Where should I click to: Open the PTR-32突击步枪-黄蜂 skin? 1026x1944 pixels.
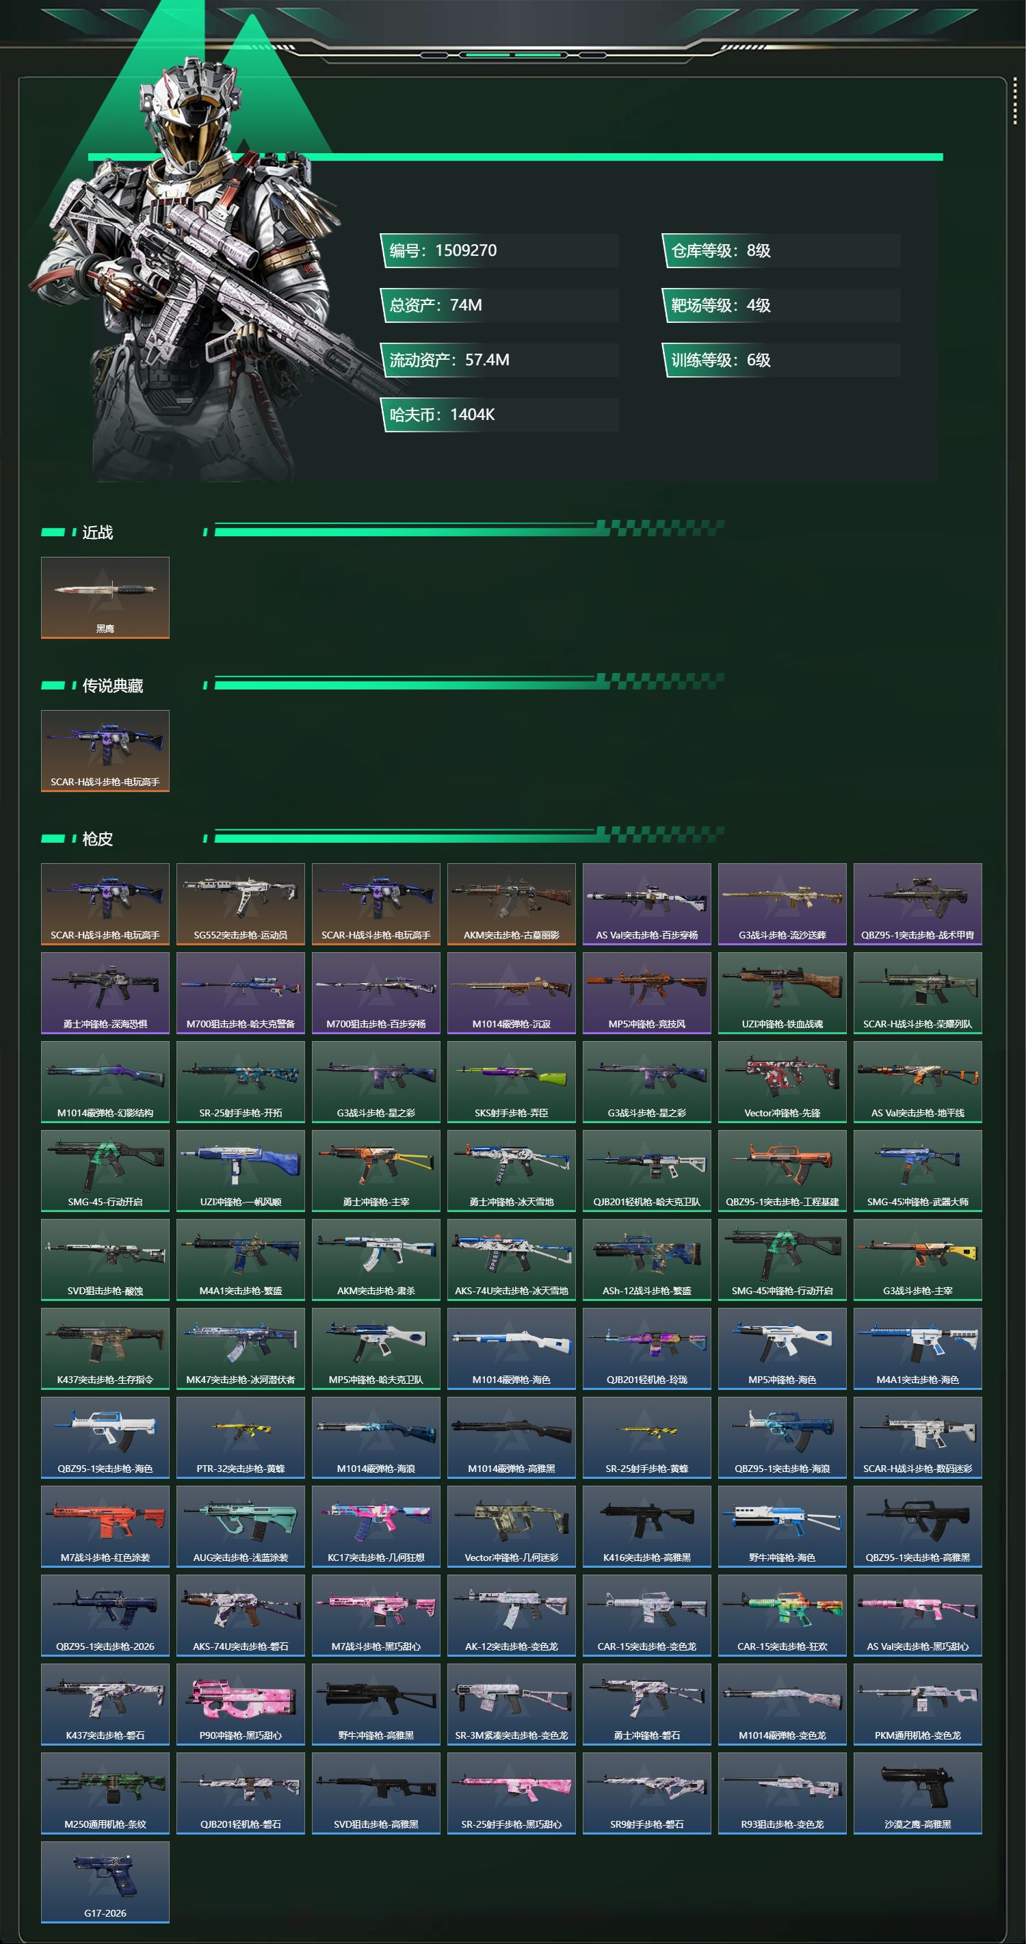coord(241,1438)
